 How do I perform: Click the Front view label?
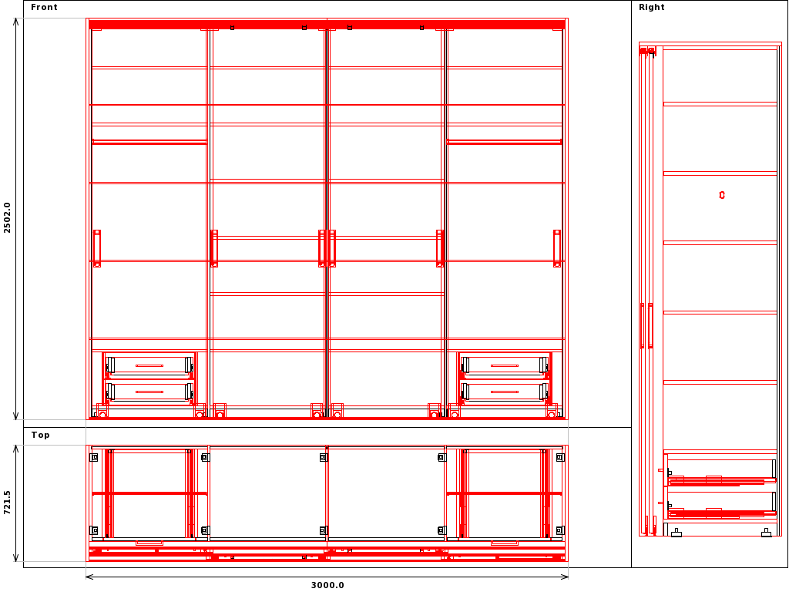pos(44,8)
